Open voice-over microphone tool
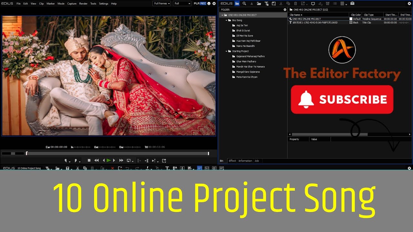This screenshot has width=413, height=232. pos(182,168)
